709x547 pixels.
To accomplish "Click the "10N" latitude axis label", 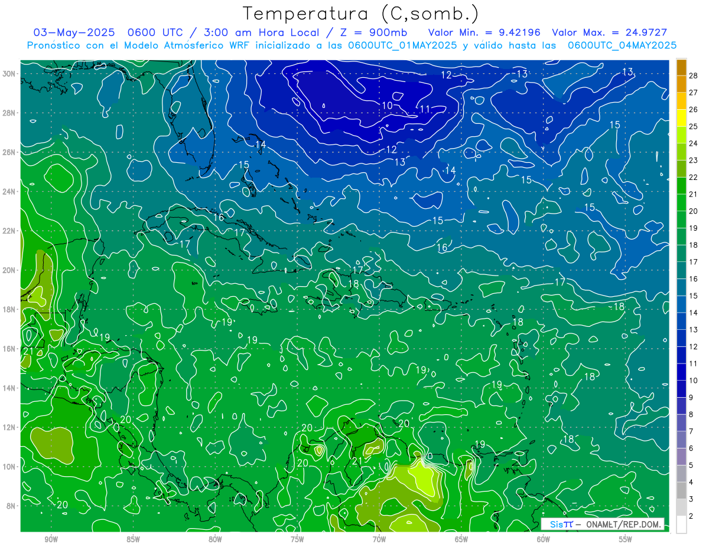I will tap(10, 467).
